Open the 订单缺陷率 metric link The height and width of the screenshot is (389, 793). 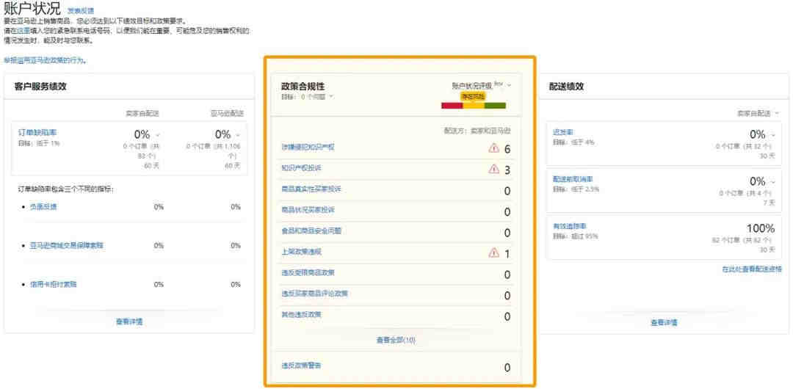pyautogui.click(x=37, y=132)
